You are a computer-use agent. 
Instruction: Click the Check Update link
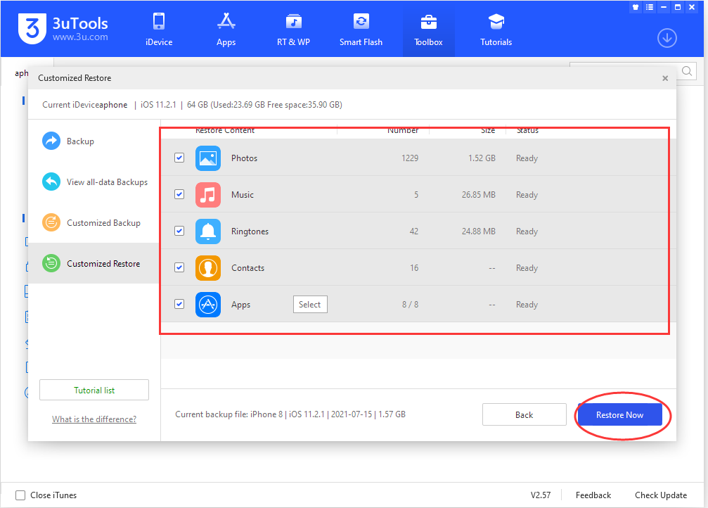(660, 495)
